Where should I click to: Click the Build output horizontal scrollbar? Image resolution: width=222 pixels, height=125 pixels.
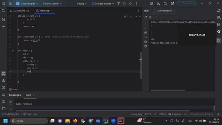pyautogui.click(x=103, y=111)
